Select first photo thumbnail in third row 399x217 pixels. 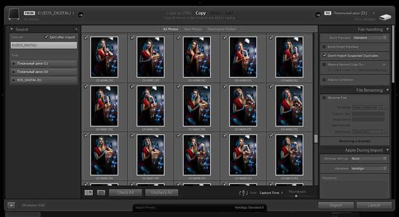pos(104,155)
